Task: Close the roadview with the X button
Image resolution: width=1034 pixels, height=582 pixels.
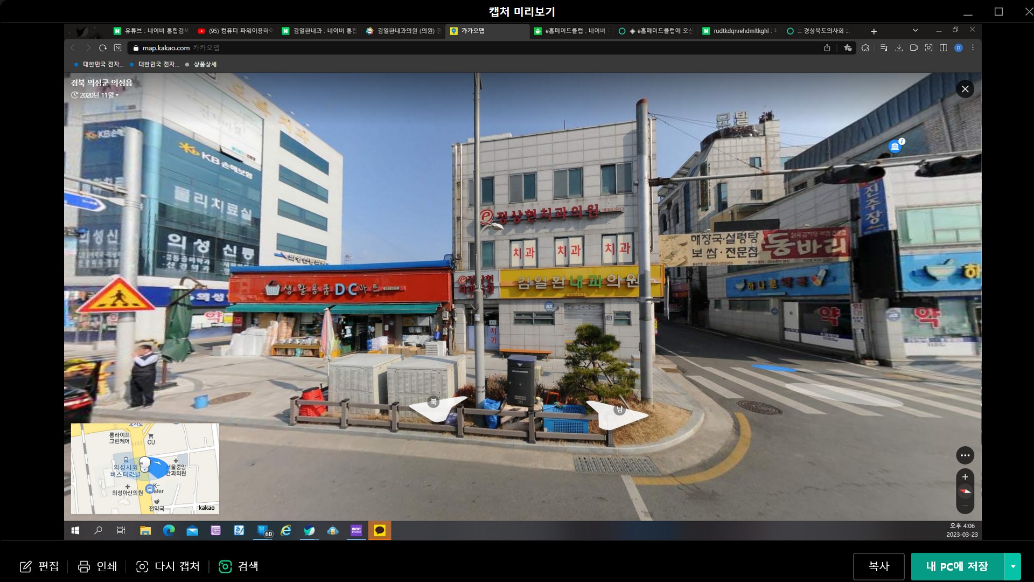Action: click(x=965, y=89)
